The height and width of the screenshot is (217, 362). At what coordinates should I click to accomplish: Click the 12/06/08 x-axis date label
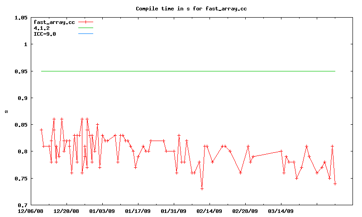[31, 211]
